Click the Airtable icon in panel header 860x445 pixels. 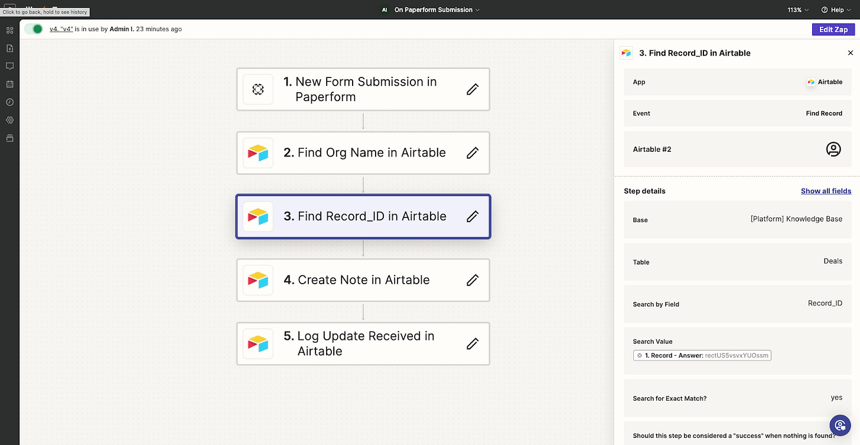(626, 53)
